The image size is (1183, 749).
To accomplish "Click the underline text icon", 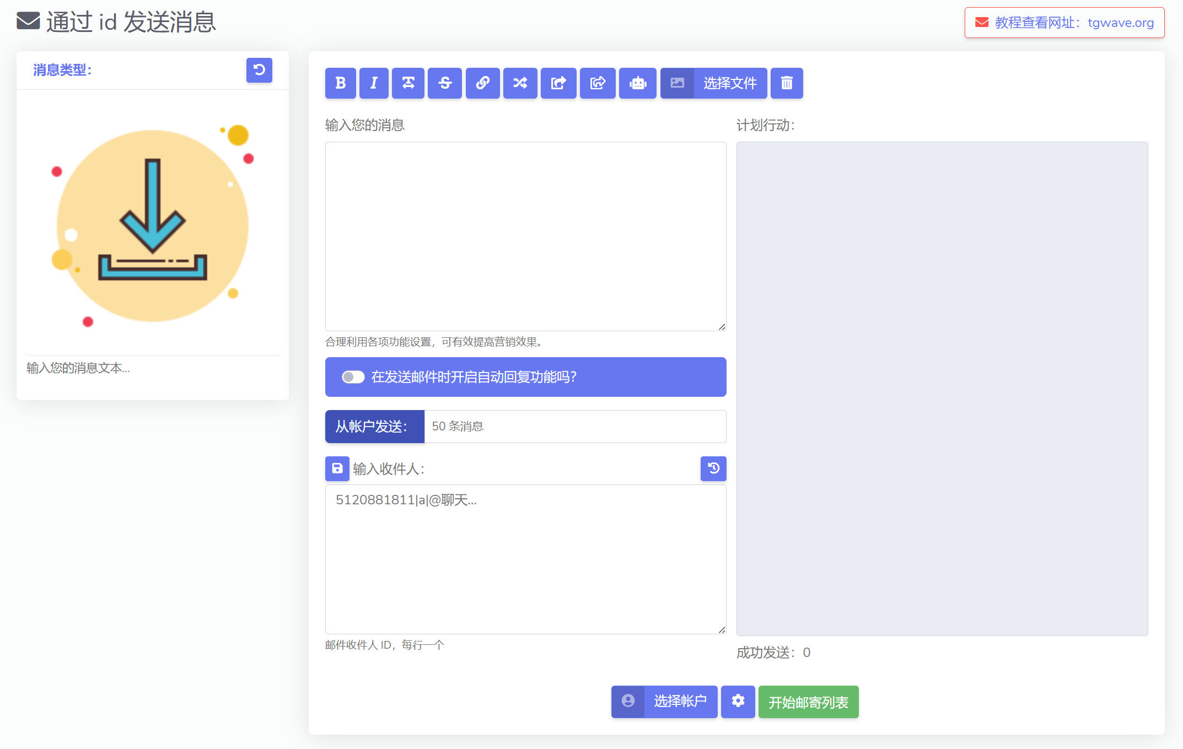I will point(408,83).
